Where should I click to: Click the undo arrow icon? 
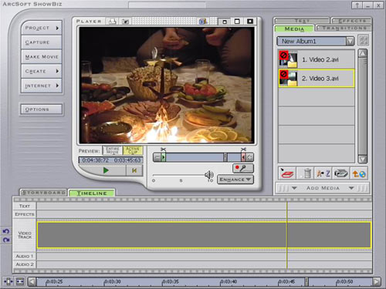[x=6, y=231]
